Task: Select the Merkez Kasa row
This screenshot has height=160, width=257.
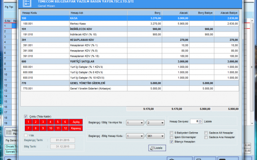Action: click(130, 24)
